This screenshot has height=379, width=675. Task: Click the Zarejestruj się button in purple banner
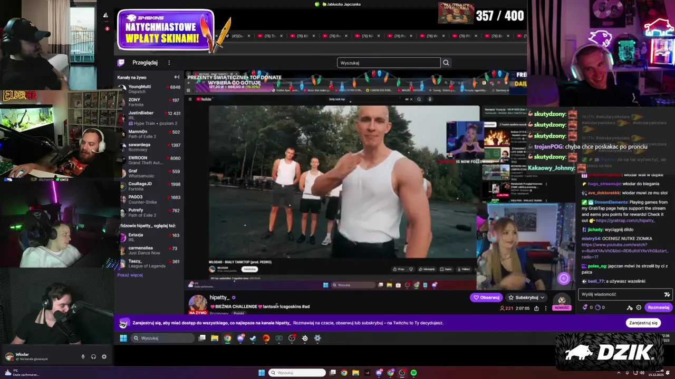[x=643, y=323]
